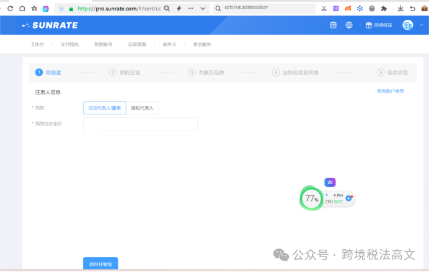Image resolution: width=429 pixels, height=272 pixels.
Task: Open the browser downloads icon
Action: coord(400,9)
